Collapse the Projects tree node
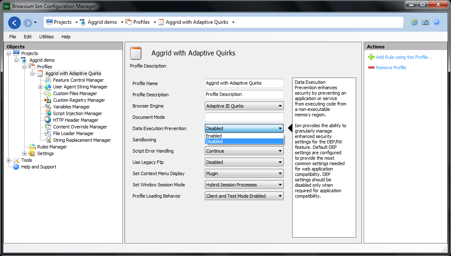The image size is (451, 256). point(9,53)
